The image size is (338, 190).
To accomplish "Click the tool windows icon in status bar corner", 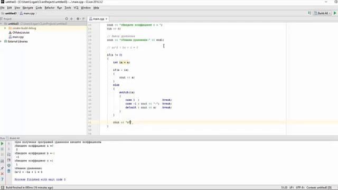I will (x=3, y=188).
